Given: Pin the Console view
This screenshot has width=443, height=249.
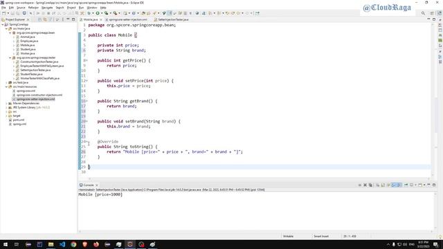Looking at the screenshot, I should (406, 185).
